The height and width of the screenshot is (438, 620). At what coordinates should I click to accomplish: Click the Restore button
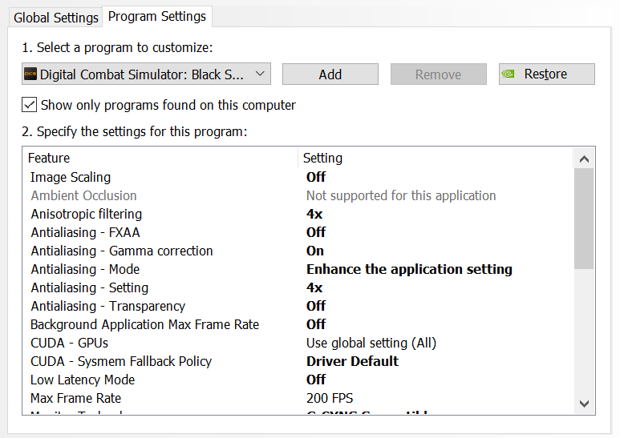pos(547,74)
